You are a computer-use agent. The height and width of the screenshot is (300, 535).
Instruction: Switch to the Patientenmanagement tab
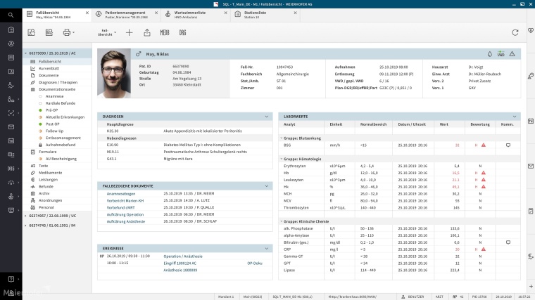(x=125, y=14)
